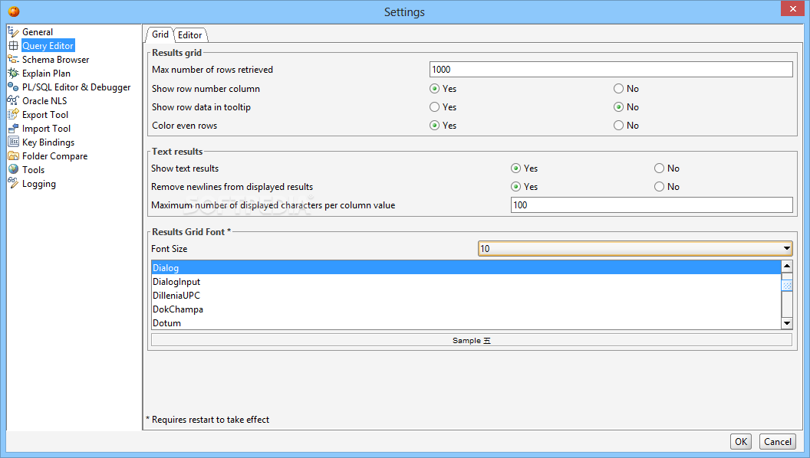This screenshot has width=810, height=458.
Task: Click the Tools globe icon
Action: (14, 169)
